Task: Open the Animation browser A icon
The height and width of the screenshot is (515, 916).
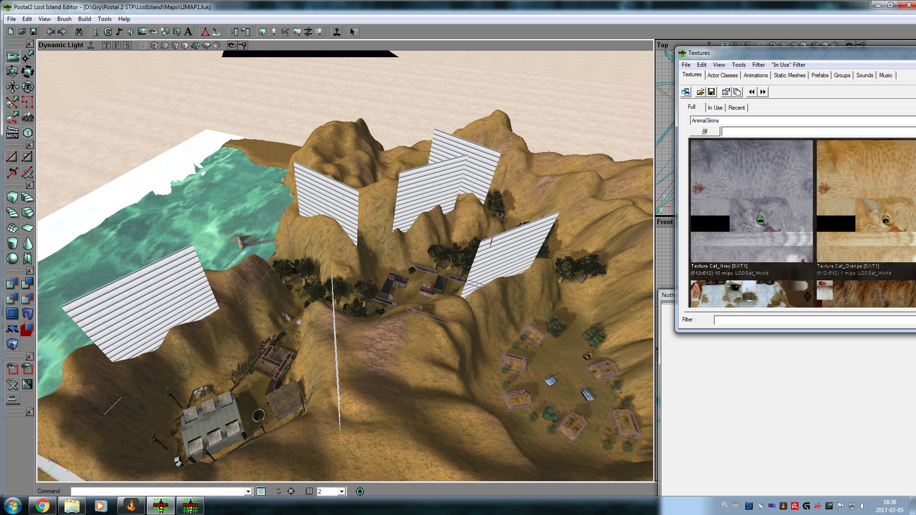Action: click(188, 31)
